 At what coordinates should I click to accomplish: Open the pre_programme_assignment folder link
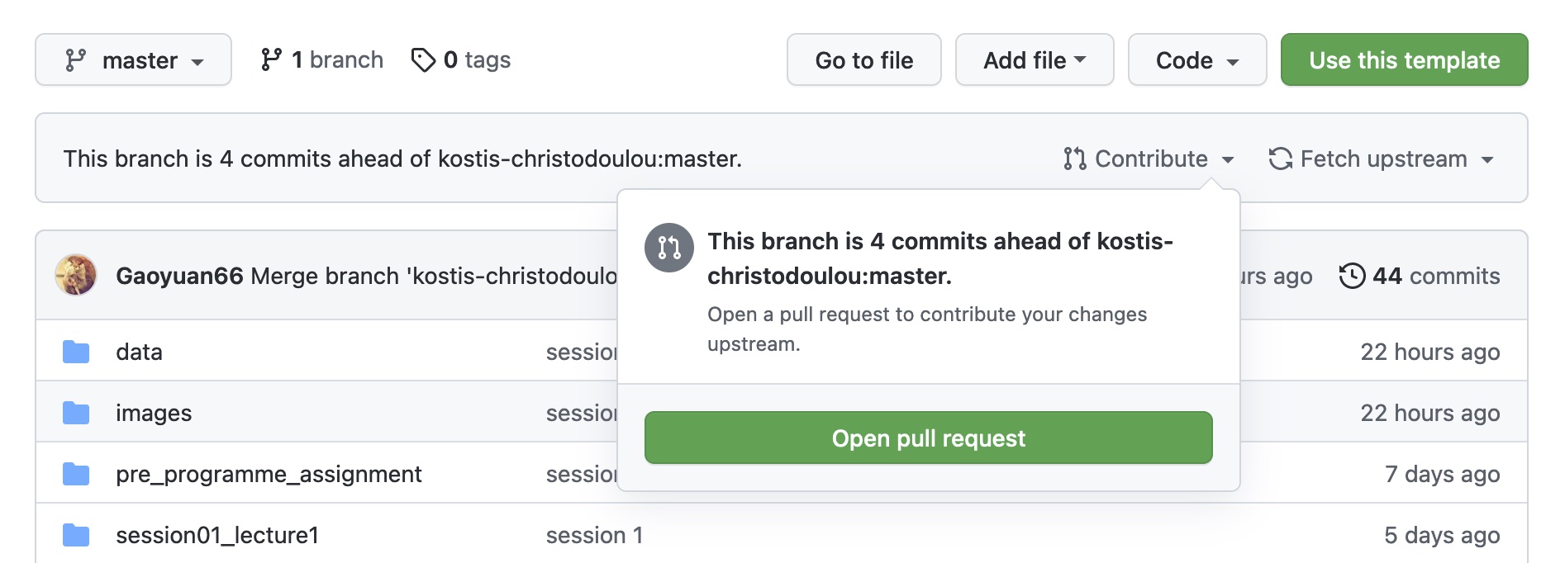pos(269,474)
